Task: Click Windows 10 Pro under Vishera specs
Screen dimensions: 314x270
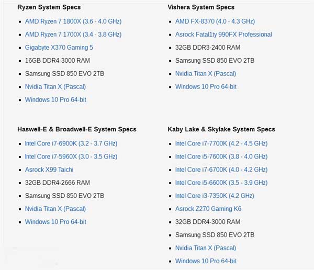Action: point(206,87)
